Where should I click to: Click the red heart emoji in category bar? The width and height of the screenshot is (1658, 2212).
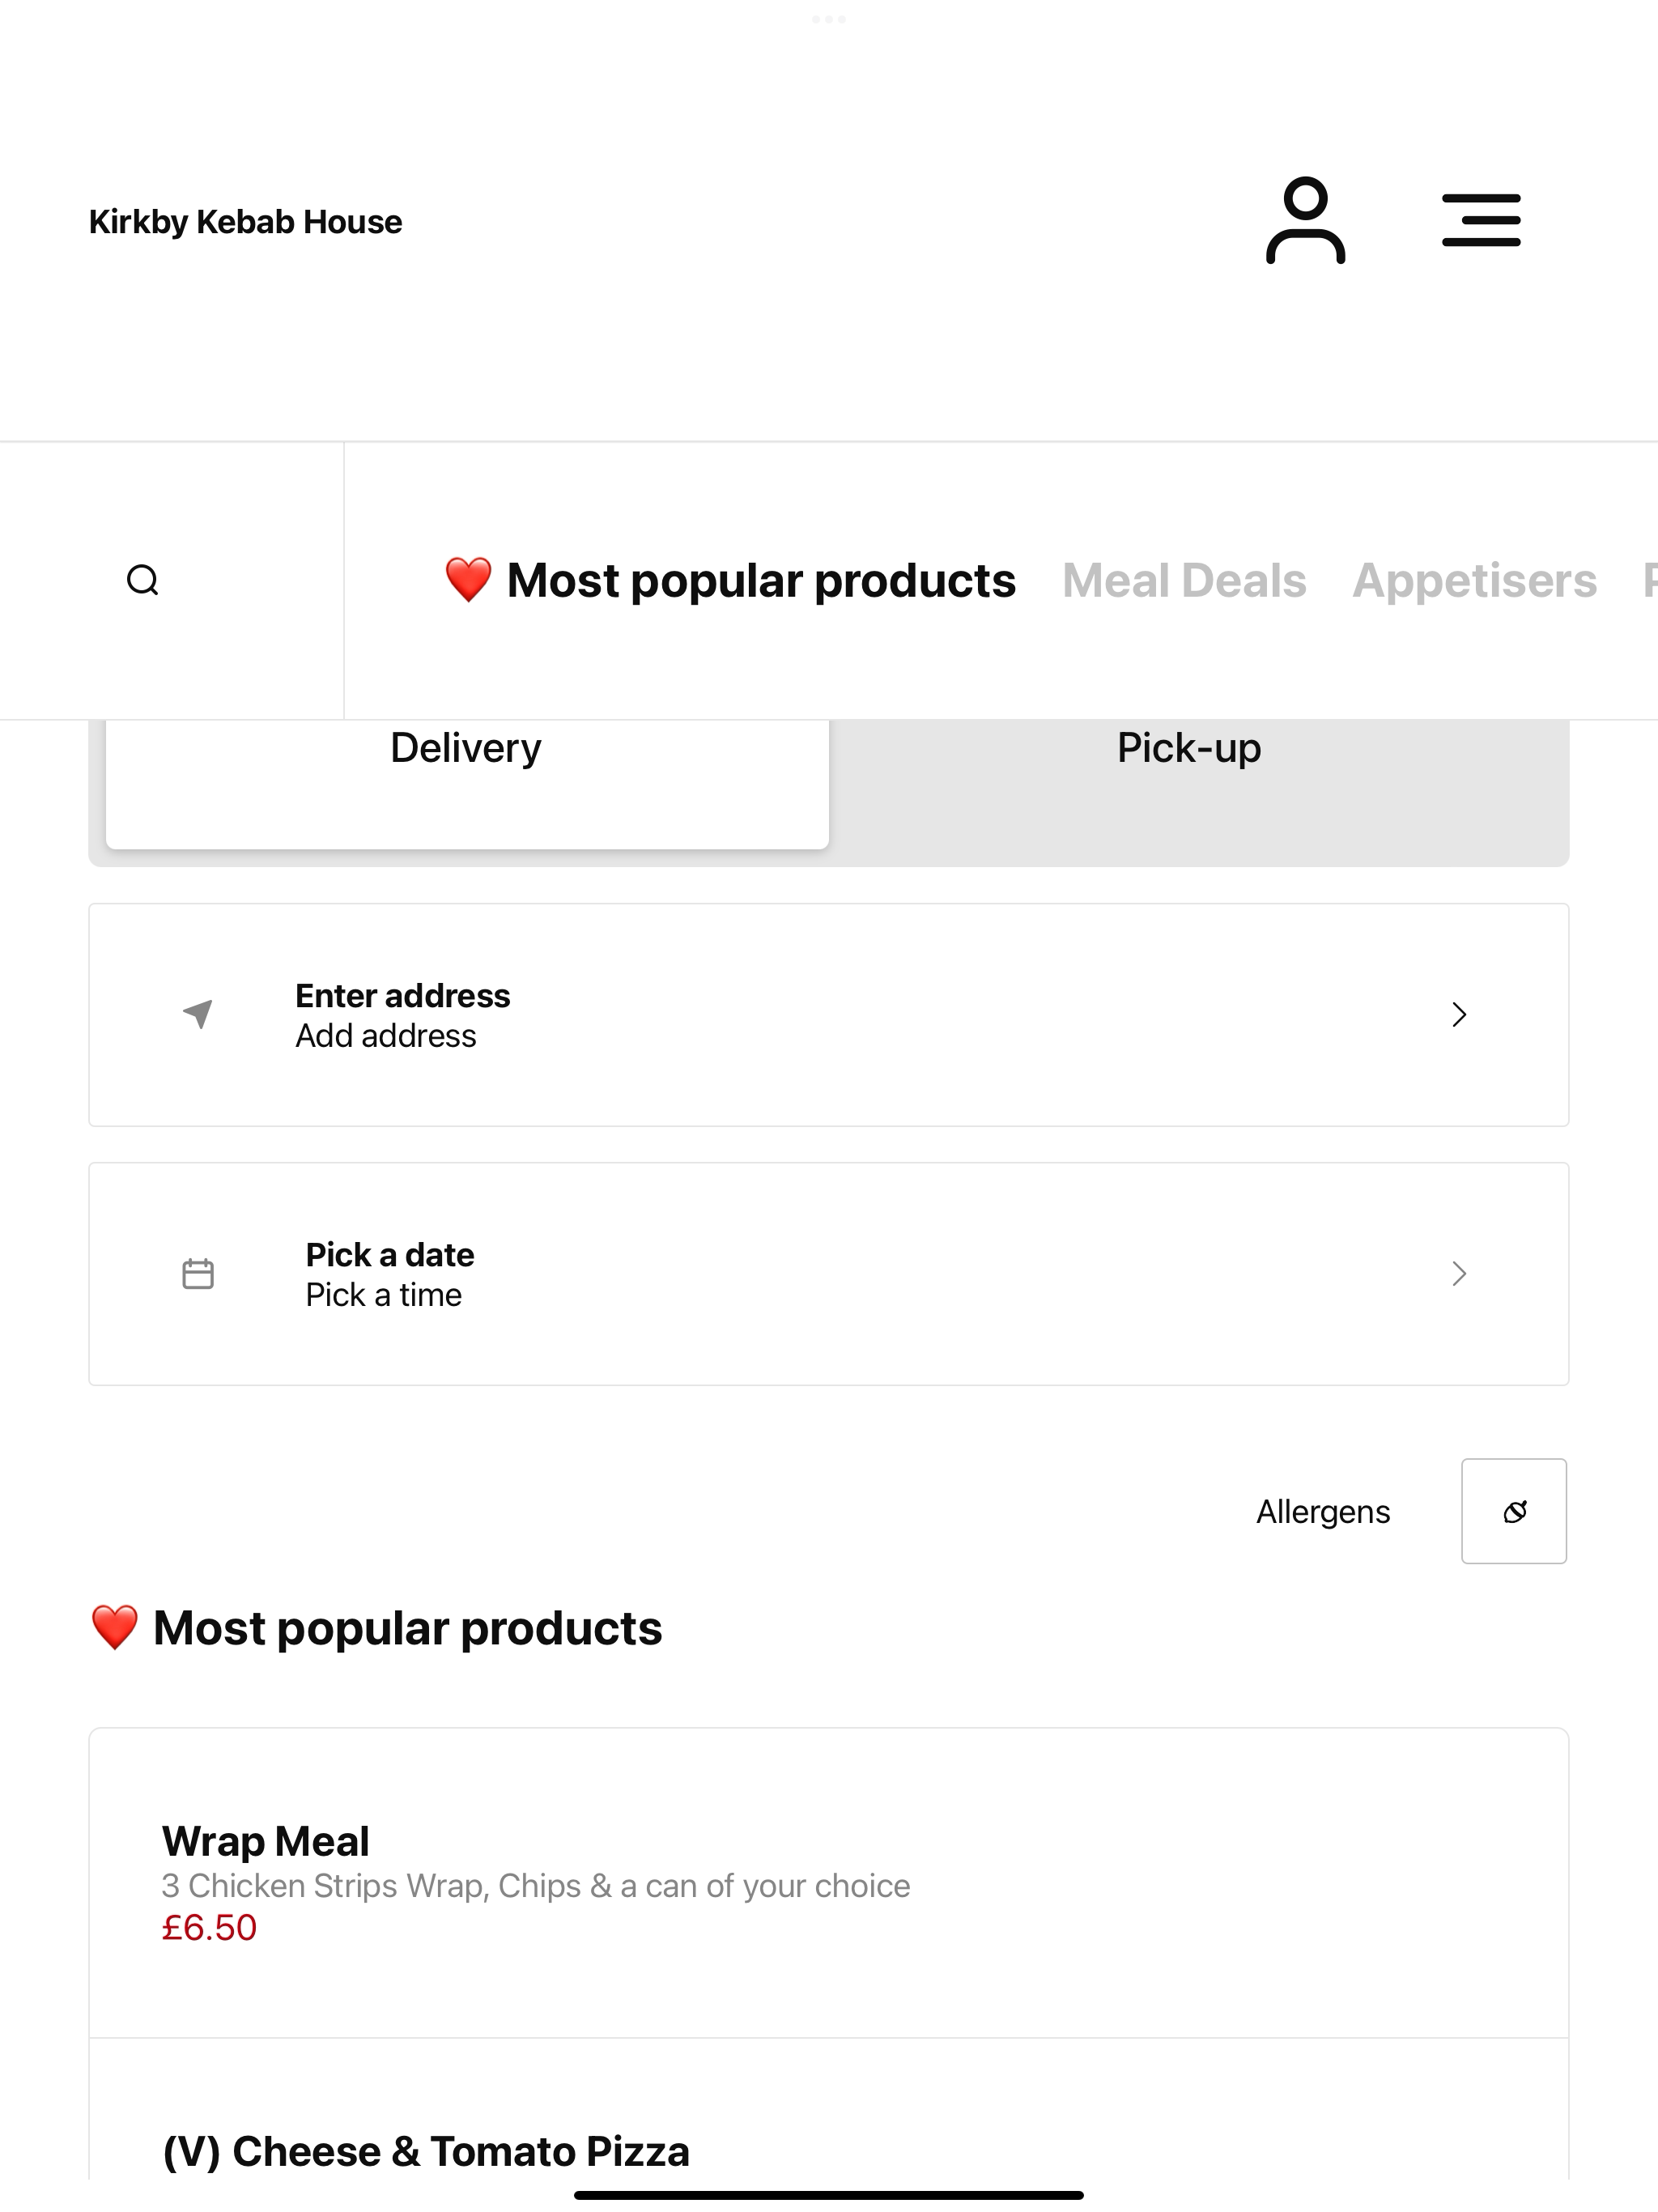tap(468, 580)
